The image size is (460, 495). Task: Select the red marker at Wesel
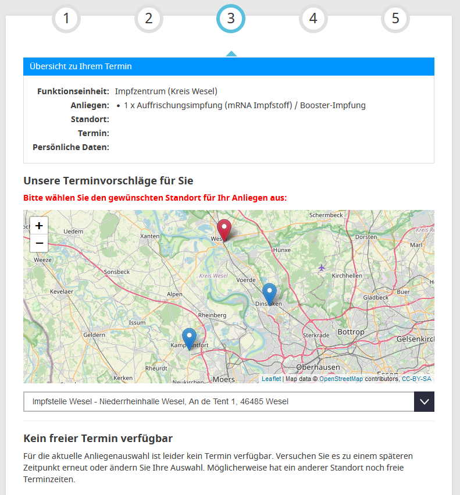224,230
